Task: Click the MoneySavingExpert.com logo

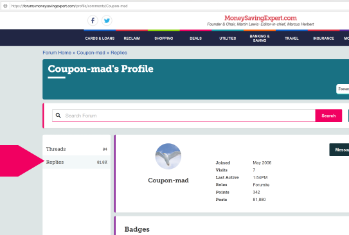Action: 260,18
